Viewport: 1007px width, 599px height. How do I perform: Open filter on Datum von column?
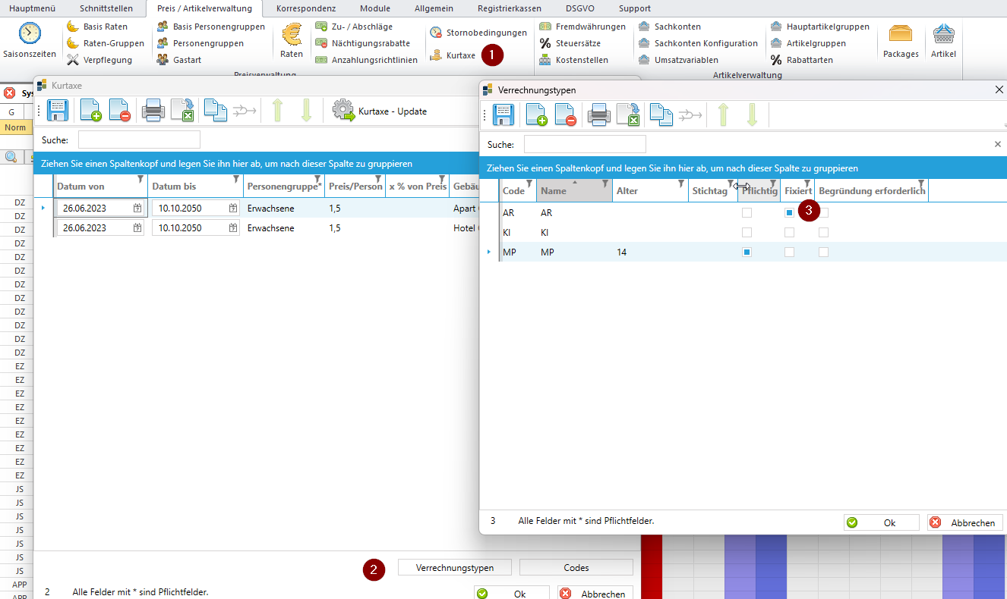140,180
